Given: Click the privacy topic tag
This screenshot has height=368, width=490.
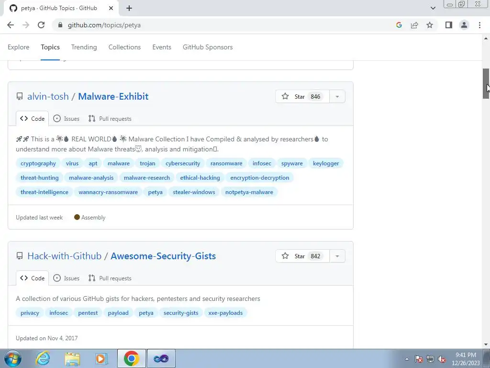Looking at the screenshot, I should click(x=30, y=313).
